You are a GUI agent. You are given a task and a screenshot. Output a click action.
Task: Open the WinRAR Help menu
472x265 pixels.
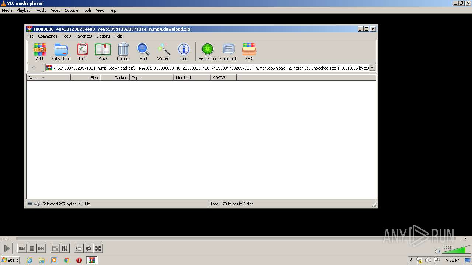click(x=118, y=36)
